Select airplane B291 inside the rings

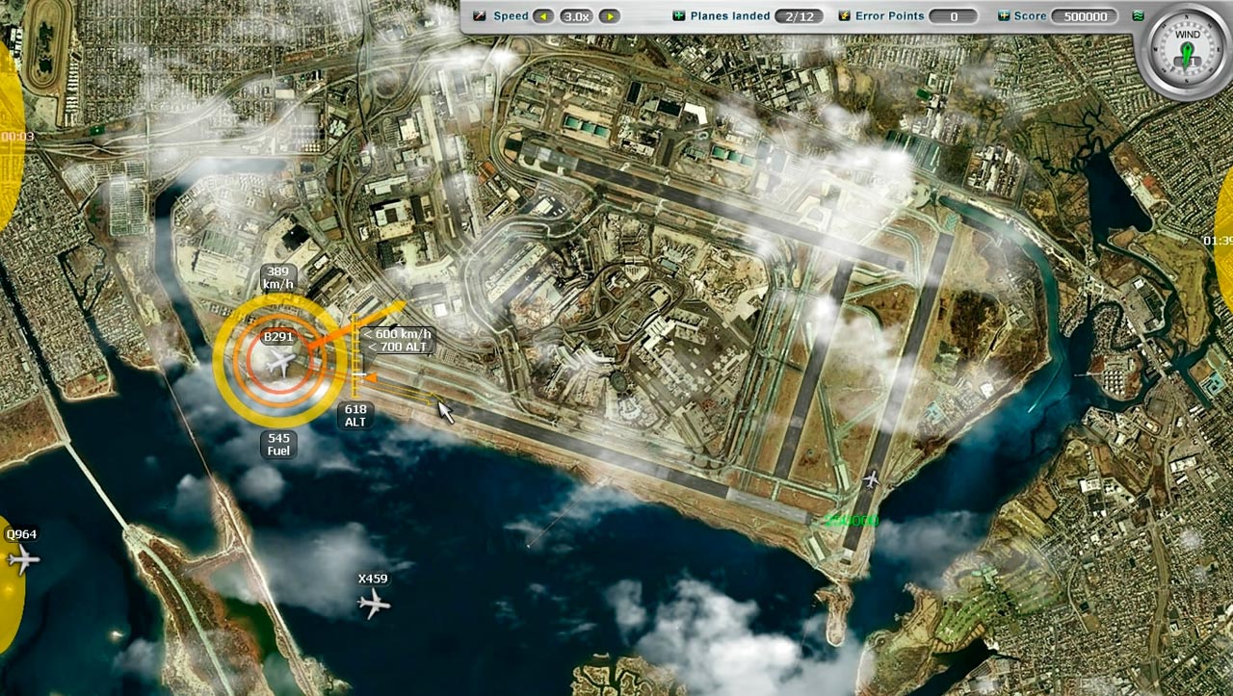(282, 363)
